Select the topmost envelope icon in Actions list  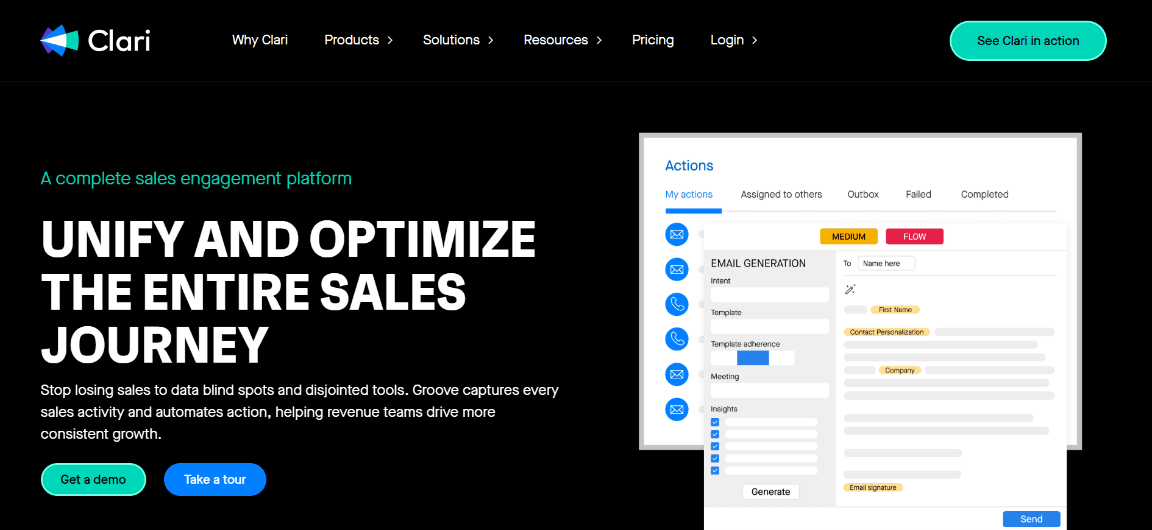(677, 234)
